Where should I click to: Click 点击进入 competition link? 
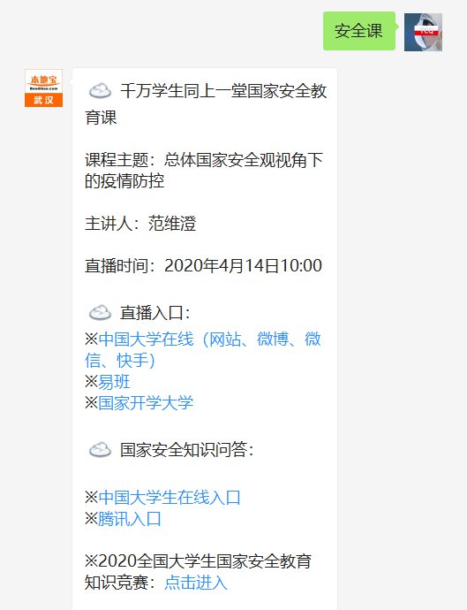pos(196,583)
